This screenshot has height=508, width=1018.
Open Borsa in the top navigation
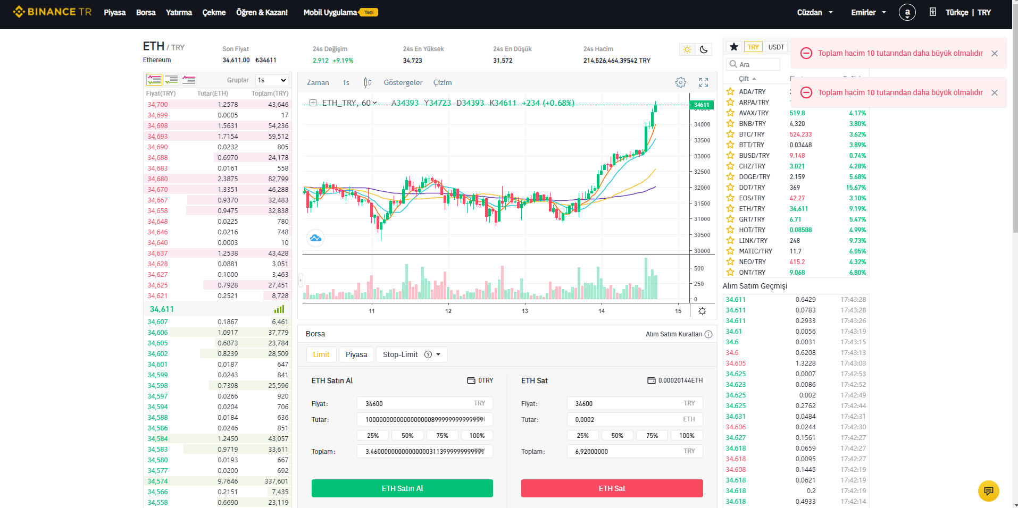(x=146, y=12)
